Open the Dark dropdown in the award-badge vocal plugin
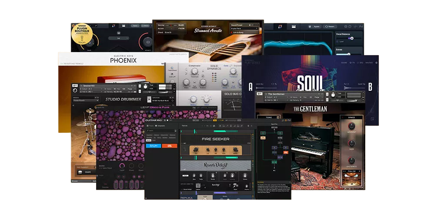435x217 pixels. 119,38
